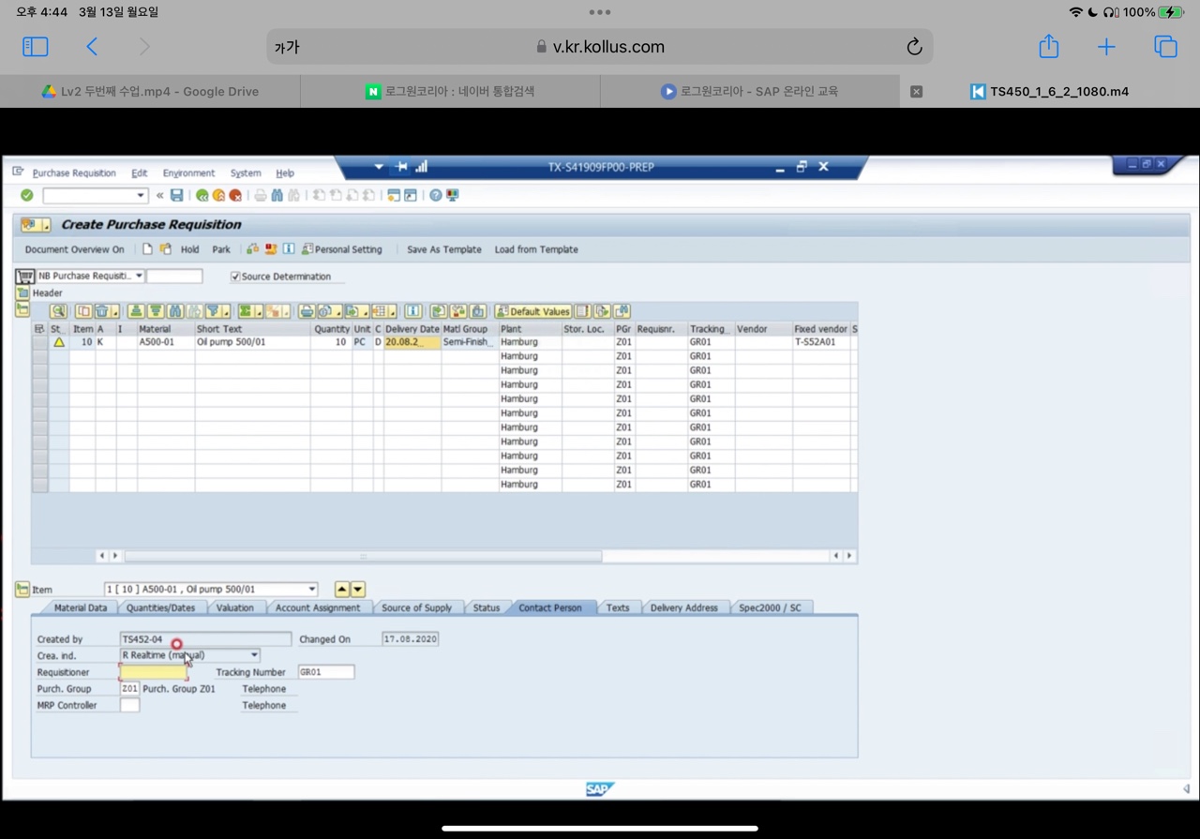Image resolution: width=1200 pixels, height=839 pixels.
Task: Open the item selector dropdown A500-01
Action: (x=312, y=590)
